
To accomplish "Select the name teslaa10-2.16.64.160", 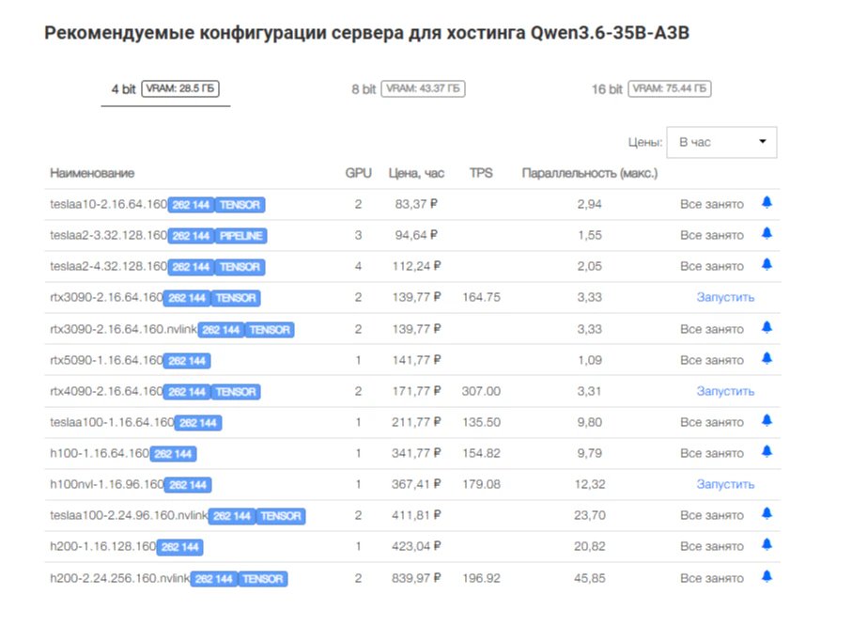I will point(109,204).
